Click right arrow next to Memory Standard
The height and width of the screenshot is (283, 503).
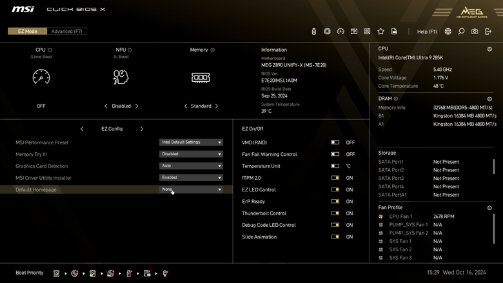click(216, 106)
